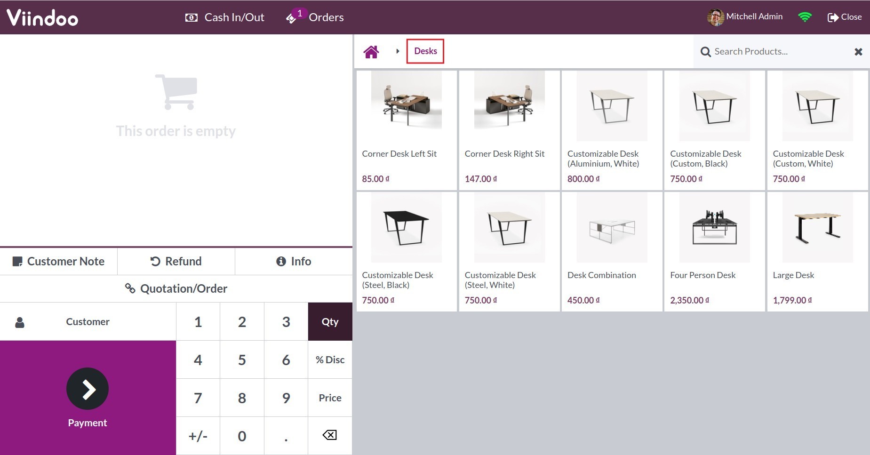This screenshot has width=870, height=455.
Task: Select Customizable Desk (Custom, Black)
Action: 714,130
